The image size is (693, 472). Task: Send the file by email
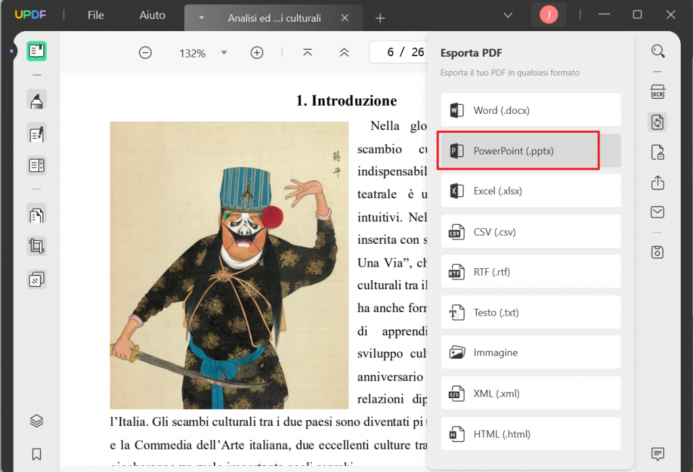click(x=658, y=213)
